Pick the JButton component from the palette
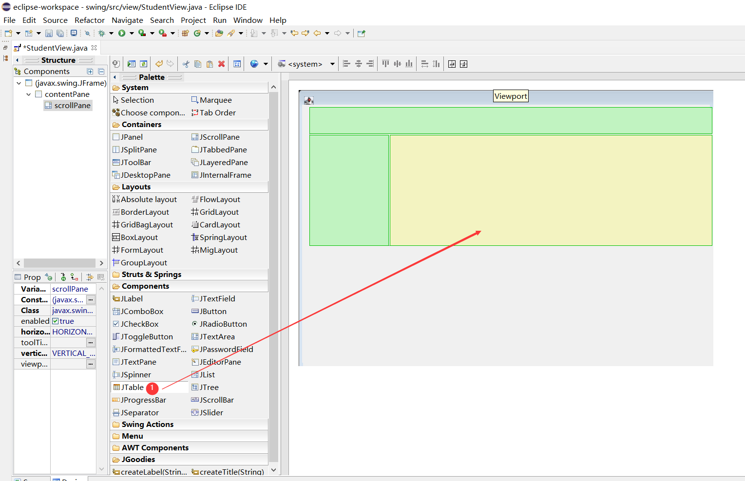Viewport: 745px width, 481px height. click(x=212, y=311)
